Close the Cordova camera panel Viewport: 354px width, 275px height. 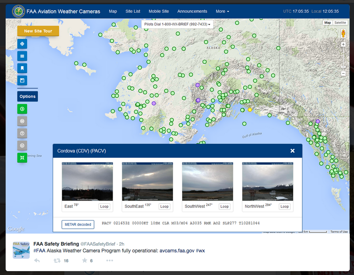[293, 151]
